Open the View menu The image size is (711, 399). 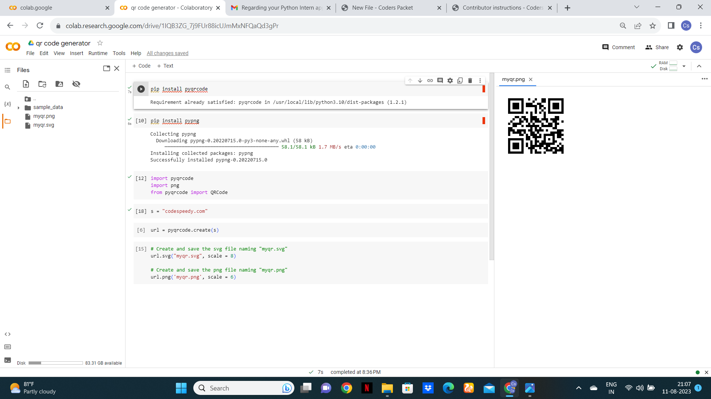[59, 53]
